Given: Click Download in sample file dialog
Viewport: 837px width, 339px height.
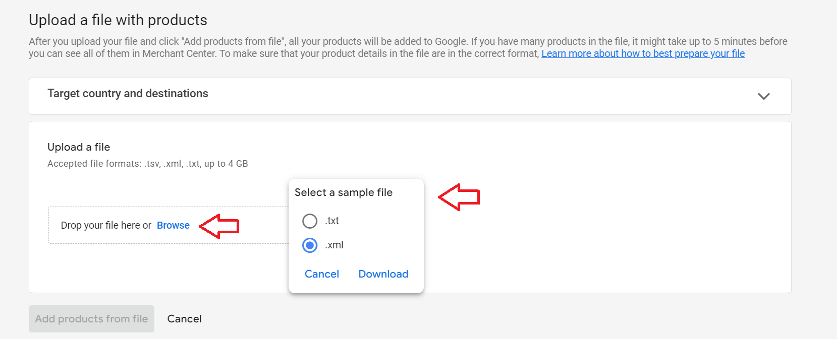Looking at the screenshot, I should [x=383, y=274].
